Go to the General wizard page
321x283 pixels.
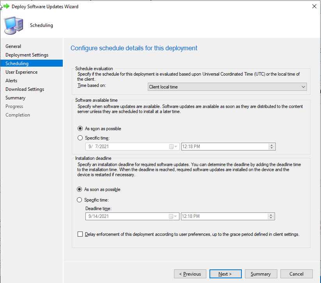13,46
